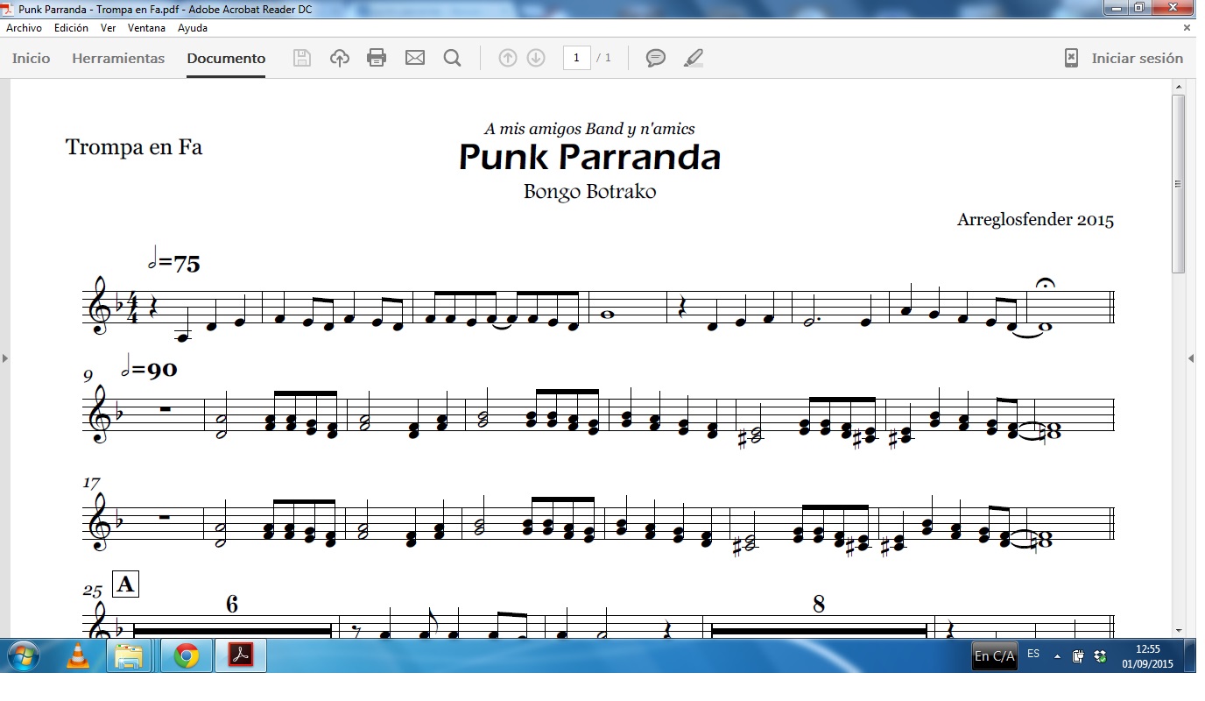Add a comment with speech bubble icon
The width and height of the screenshot is (1205, 701).
click(x=656, y=59)
